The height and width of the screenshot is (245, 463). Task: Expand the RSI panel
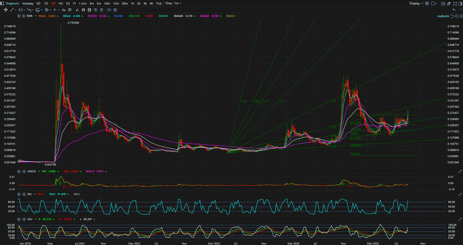point(460,195)
